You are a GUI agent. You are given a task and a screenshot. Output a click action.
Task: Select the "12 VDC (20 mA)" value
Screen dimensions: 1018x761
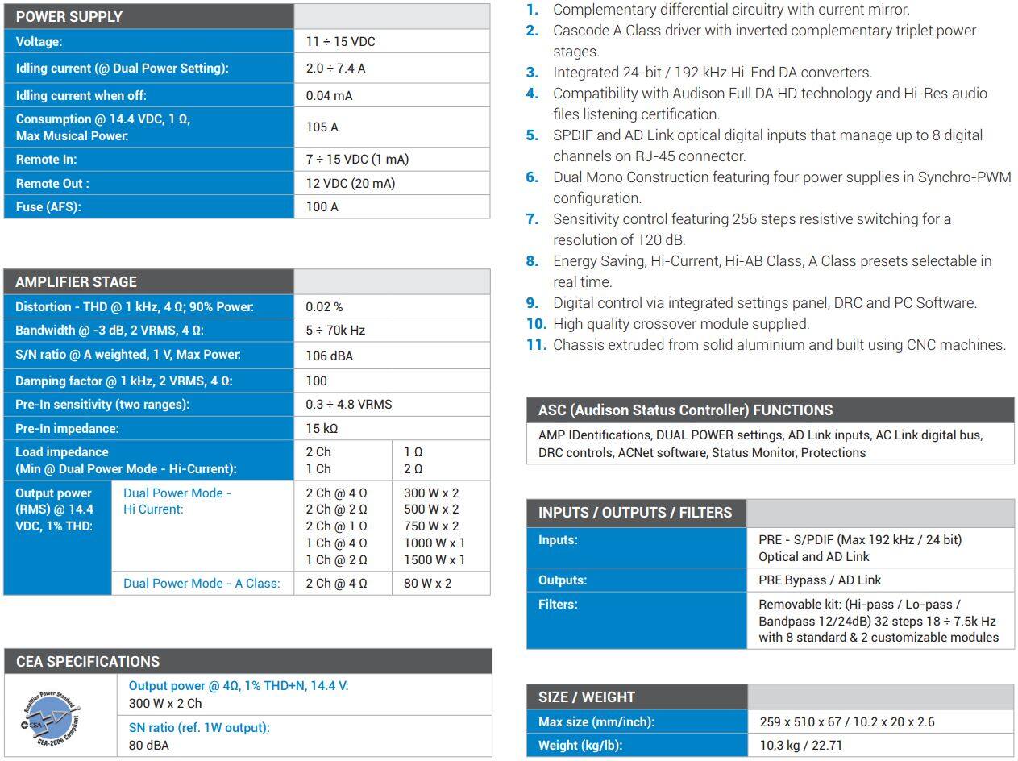coord(350,183)
